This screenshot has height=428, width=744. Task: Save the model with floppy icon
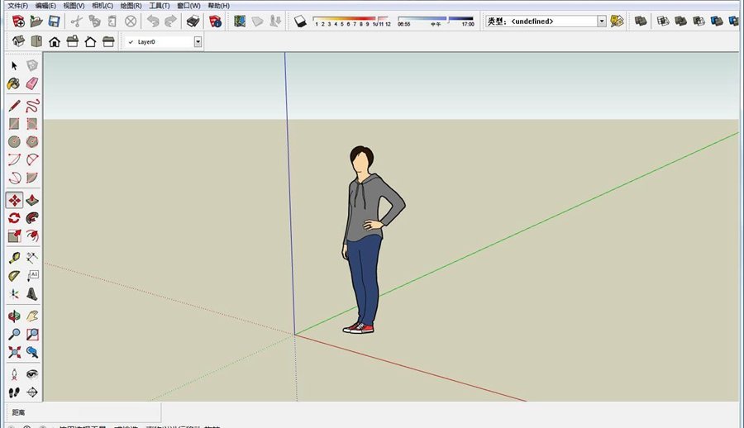pyautogui.click(x=54, y=21)
